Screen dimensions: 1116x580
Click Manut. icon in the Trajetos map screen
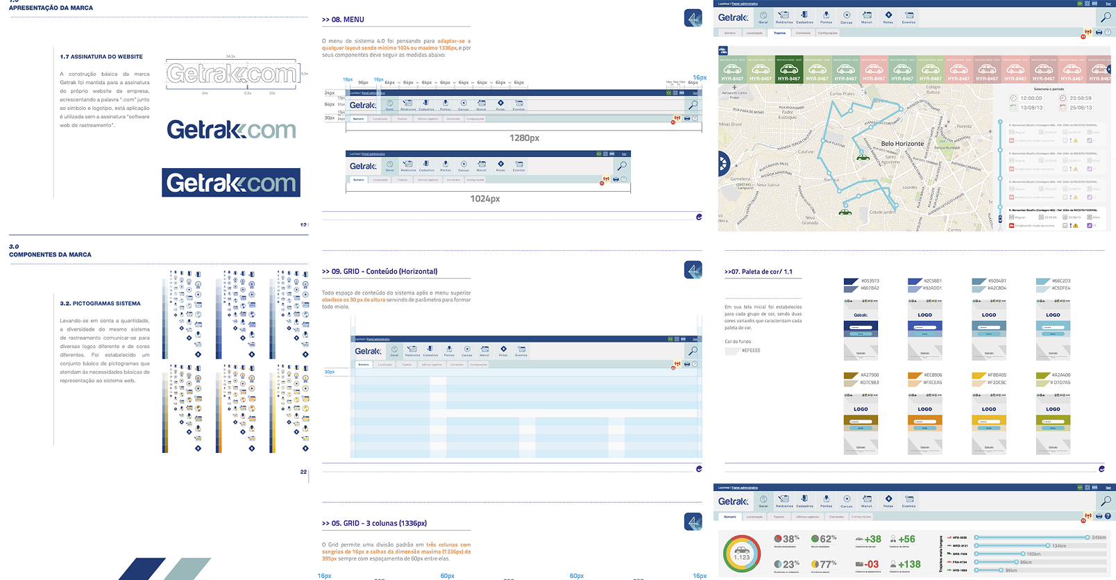tap(867, 17)
